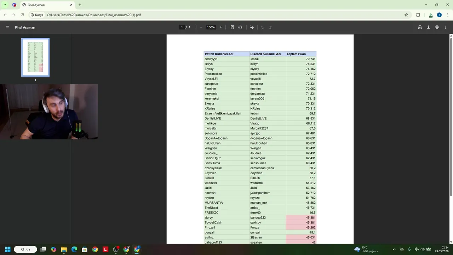Click the score 79,731 cell
The width and height of the screenshot is (453, 255).
(301, 59)
